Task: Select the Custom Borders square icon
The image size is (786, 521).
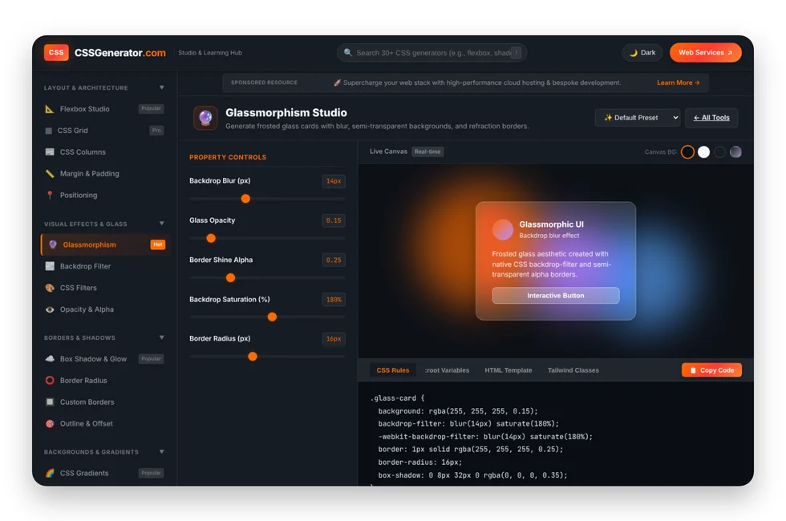Action: pos(50,402)
